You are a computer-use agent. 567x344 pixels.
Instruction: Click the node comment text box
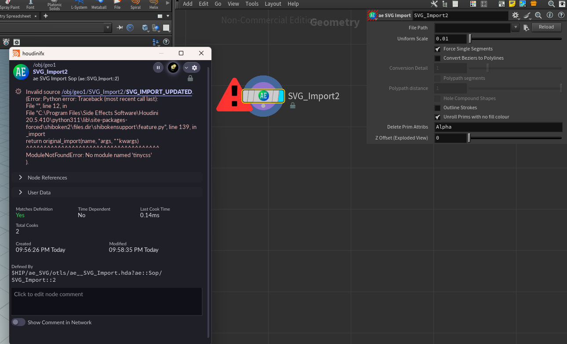coord(107,301)
